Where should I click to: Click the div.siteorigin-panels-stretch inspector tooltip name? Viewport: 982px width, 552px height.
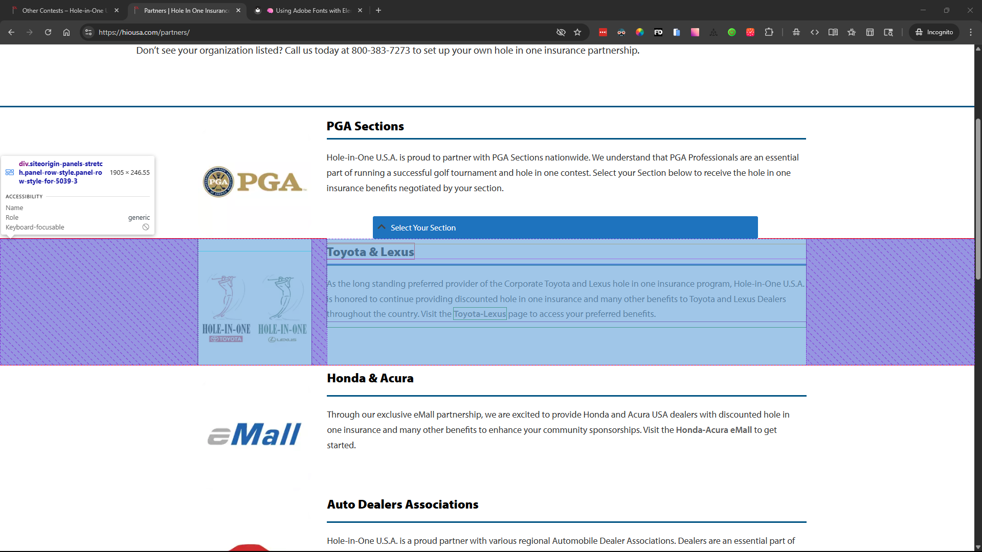coord(60,172)
